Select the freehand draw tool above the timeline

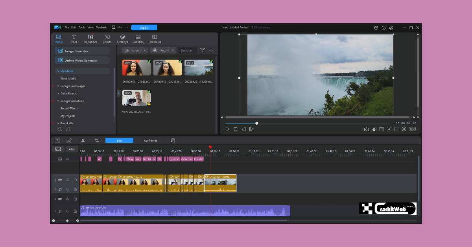tap(70, 140)
